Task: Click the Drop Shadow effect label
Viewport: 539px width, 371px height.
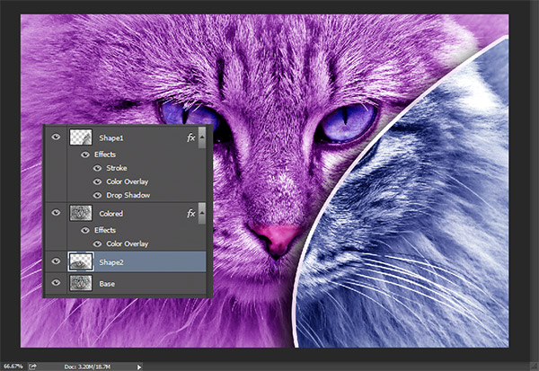Action: tap(128, 195)
